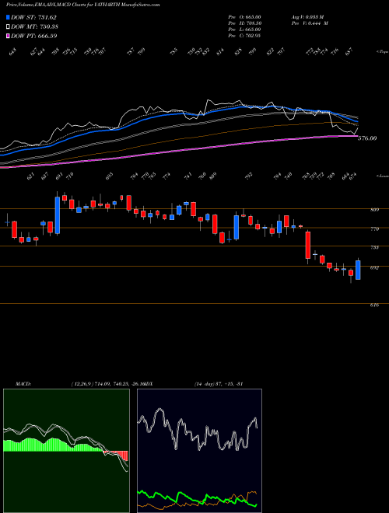Click the 770 price level label
This screenshot has height=513, width=389.
(x=375, y=229)
